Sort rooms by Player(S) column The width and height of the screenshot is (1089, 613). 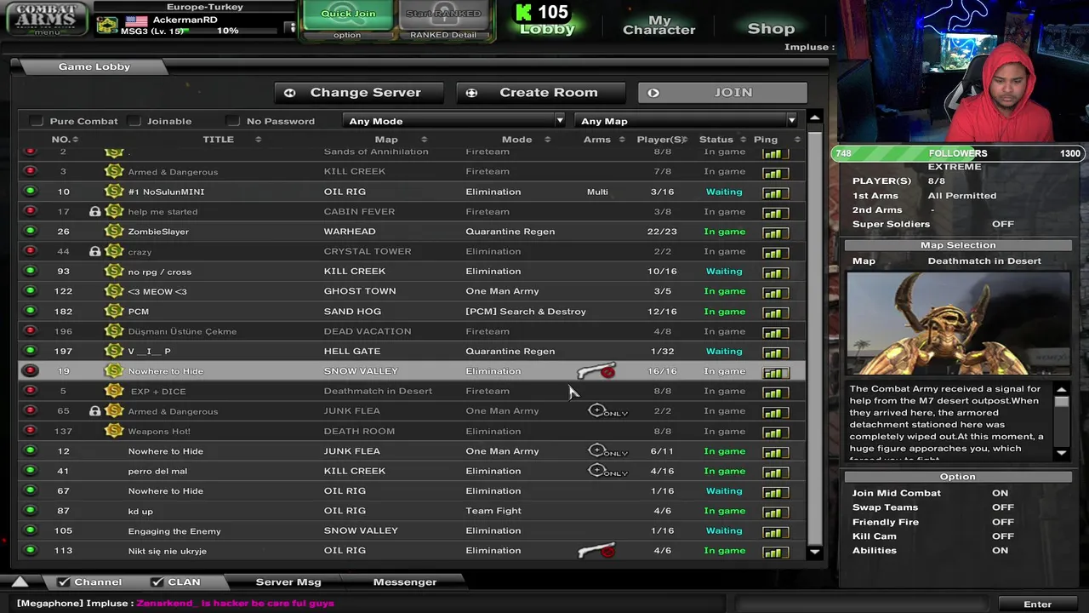click(661, 140)
